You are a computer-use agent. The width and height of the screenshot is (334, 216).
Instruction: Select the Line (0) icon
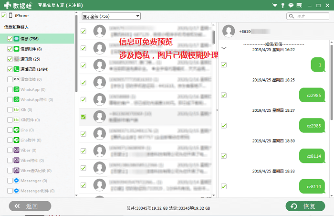(16, 130)
